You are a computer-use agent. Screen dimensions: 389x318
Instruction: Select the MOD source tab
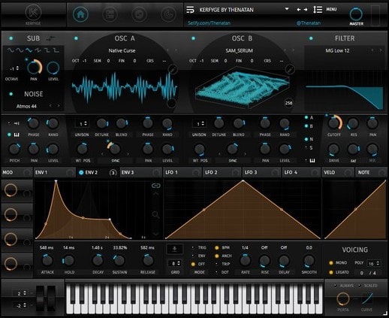pos(17,172)
